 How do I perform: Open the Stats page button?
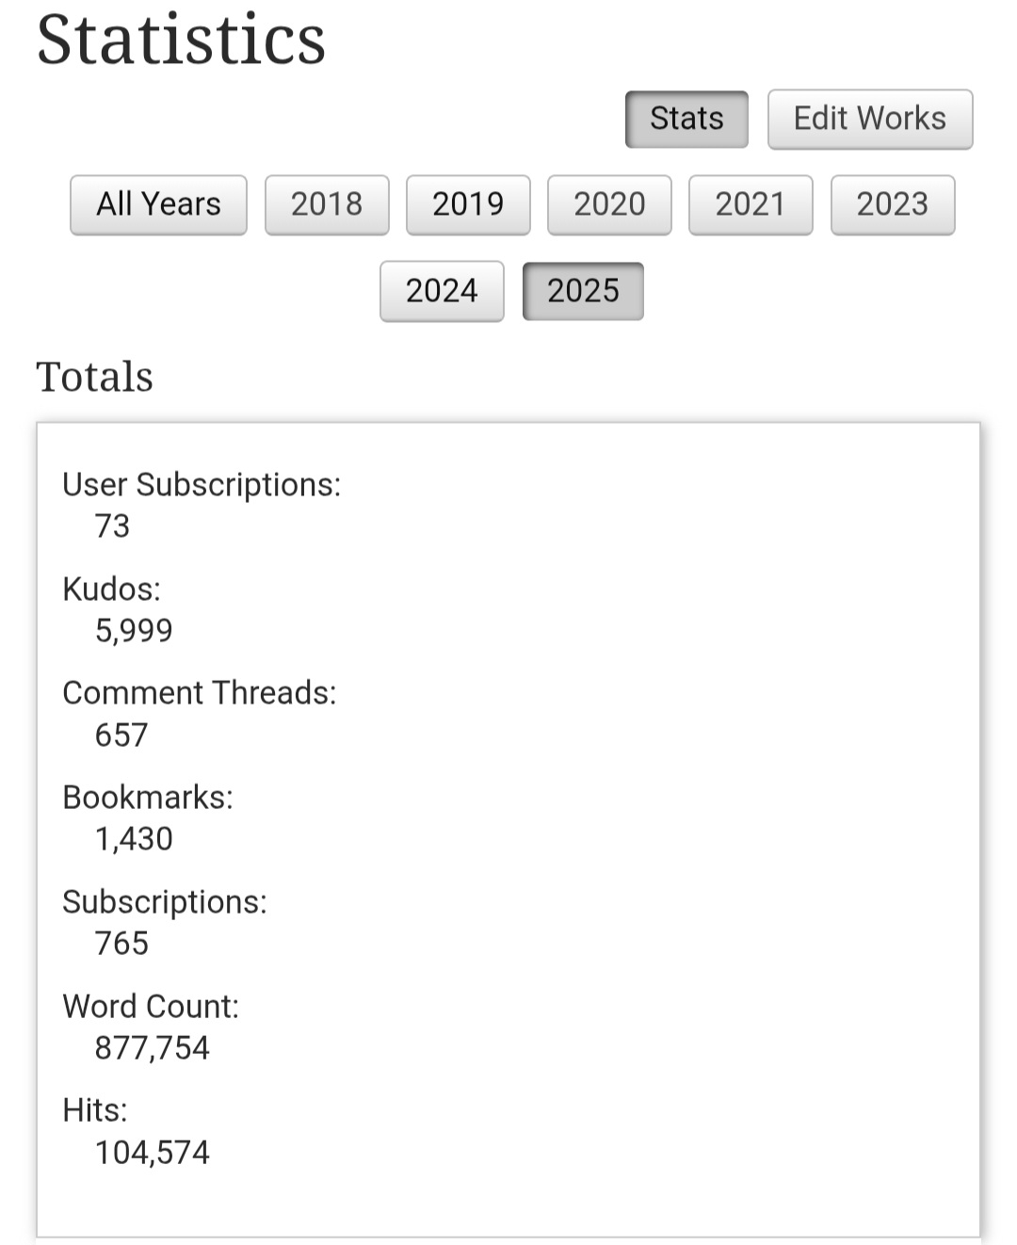click(686, 119)
